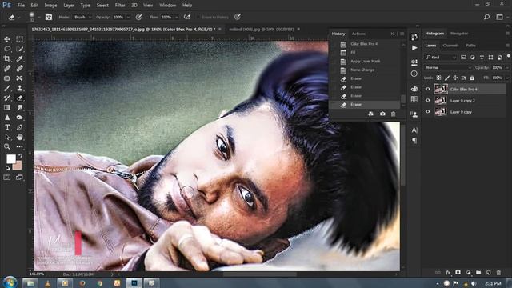Open the Paragraph panel icon
Viewport: 512px width, 288px height.
(414, 141)
